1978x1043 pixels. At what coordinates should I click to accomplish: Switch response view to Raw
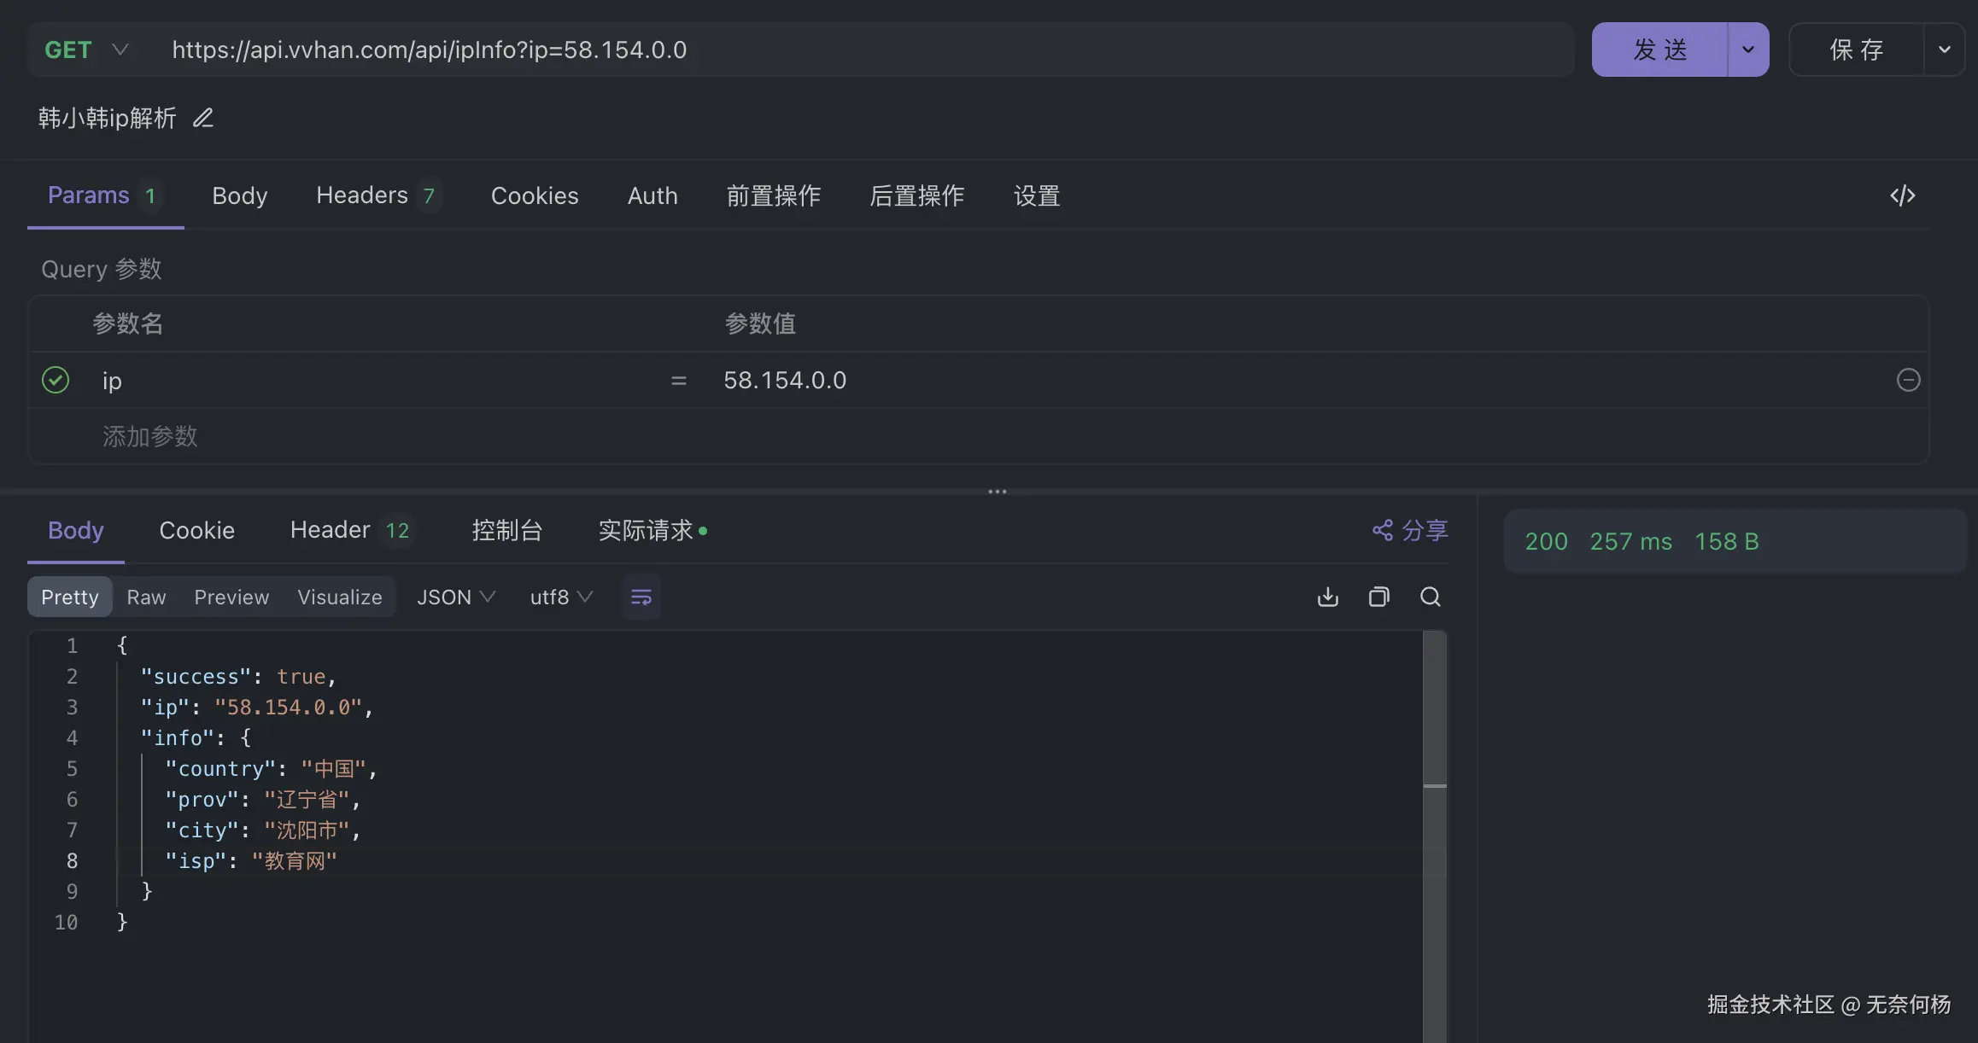pyautogui.click(x=146, y=597)
